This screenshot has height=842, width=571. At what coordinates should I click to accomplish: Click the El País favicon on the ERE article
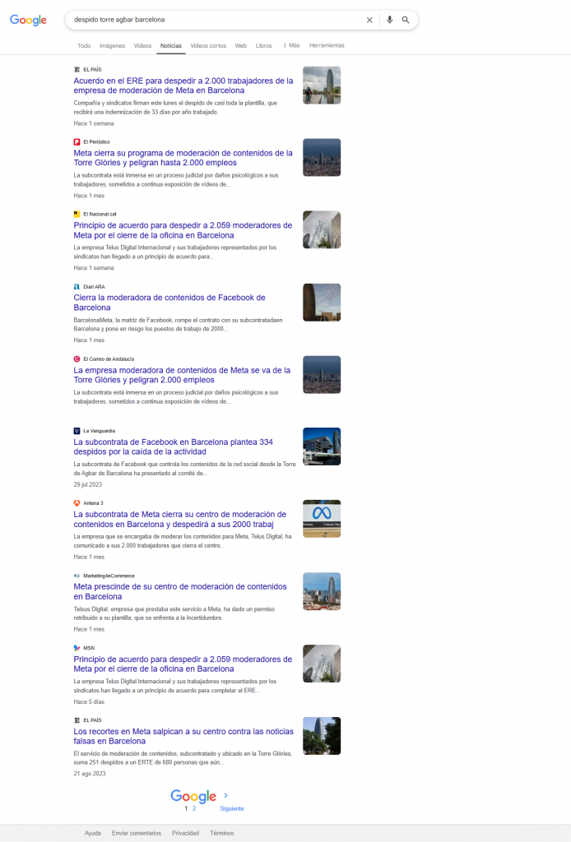pyautogui.click(x=77, y=69)
